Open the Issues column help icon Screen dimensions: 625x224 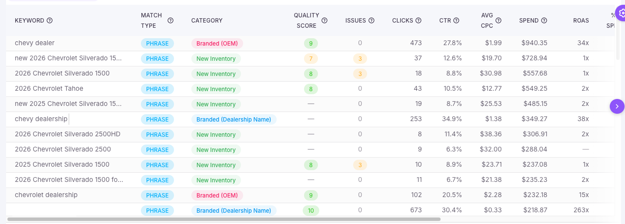tap(371, 20)
